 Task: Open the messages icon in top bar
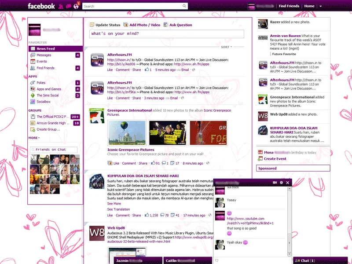pyautogui.click(x=69, y=6)
